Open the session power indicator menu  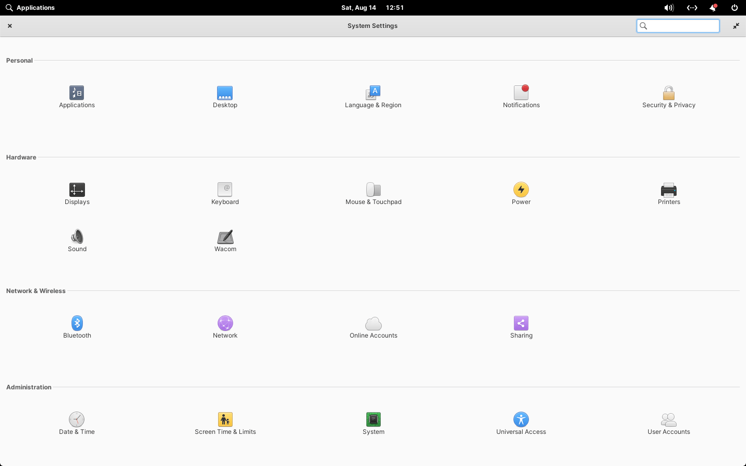coord(735,8)
